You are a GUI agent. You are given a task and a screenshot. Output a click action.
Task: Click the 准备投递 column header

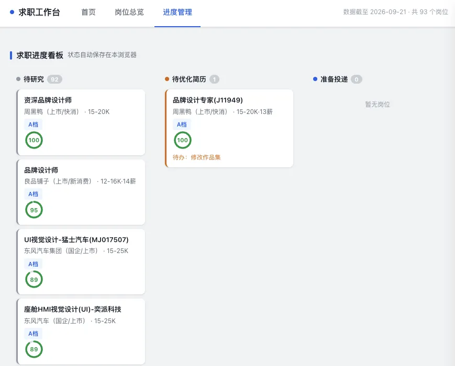[x=334, y=79]
